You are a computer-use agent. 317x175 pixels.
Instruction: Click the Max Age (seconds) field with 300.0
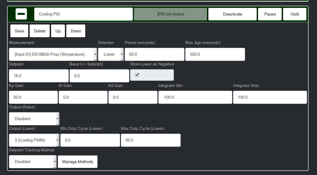tap(215, 54)
